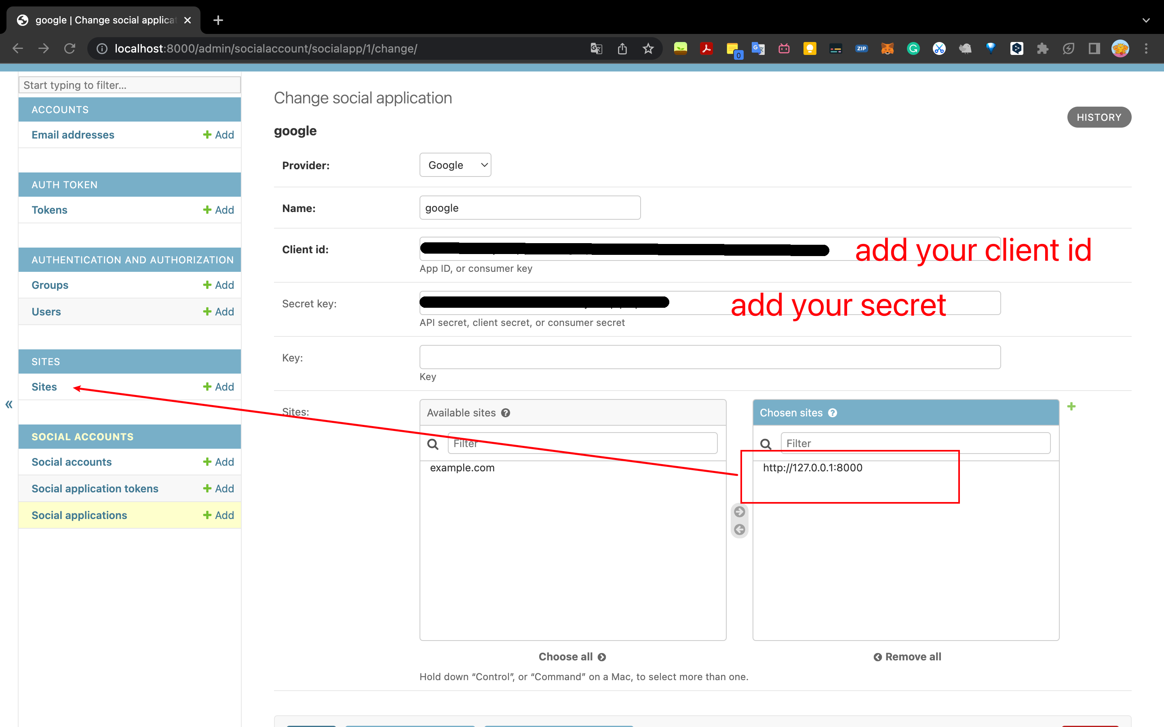The image size is (1164, 727).
Task: Open the MetaMask extension
Action: pos(888,48)
